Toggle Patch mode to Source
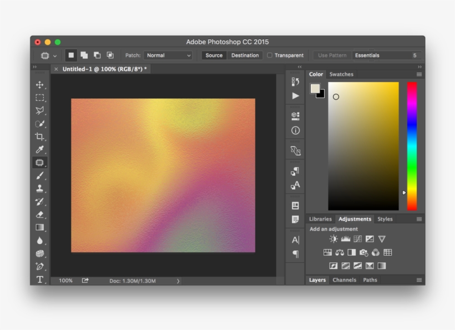 pos(214,55)
